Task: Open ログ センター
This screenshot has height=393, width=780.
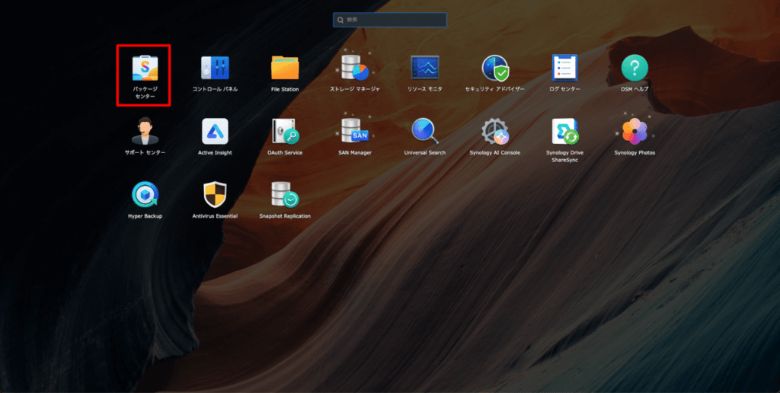Action: [x=564, y=68]
